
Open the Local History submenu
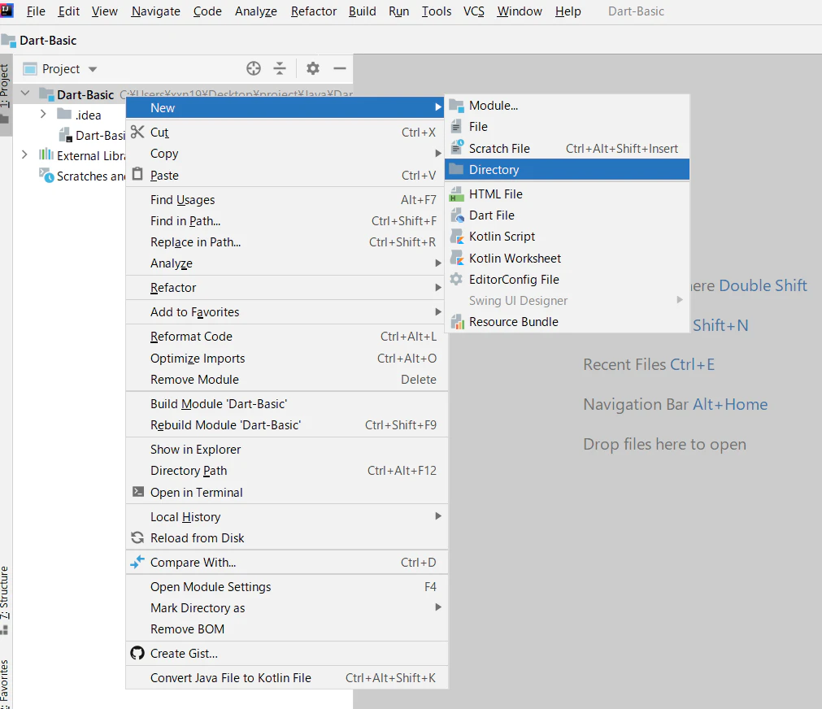point(286,516)
